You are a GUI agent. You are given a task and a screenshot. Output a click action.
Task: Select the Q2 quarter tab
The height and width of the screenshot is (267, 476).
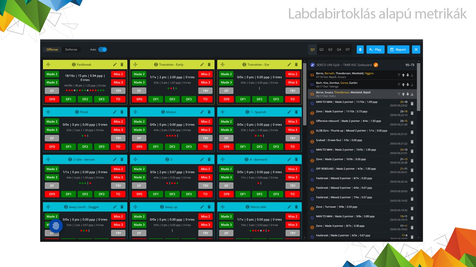tap(321, 49)
